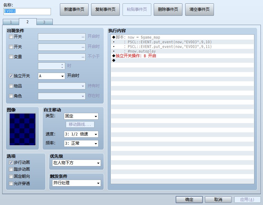Open event page tab 3

tap(44, 22)
